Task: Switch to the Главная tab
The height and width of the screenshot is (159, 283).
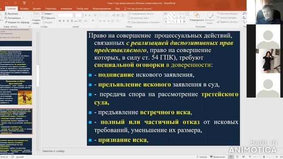Action: pos(11,8)
